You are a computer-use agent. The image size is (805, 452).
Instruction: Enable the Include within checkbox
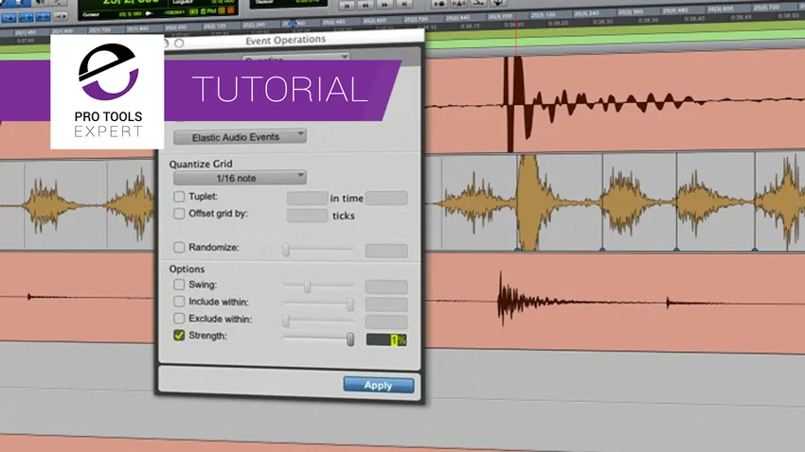tap(179, 302)
